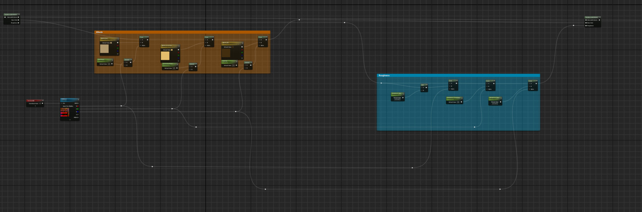Select the Multiply node beside the first scalar parameter

pyautogui.click(x=128, y=63)
